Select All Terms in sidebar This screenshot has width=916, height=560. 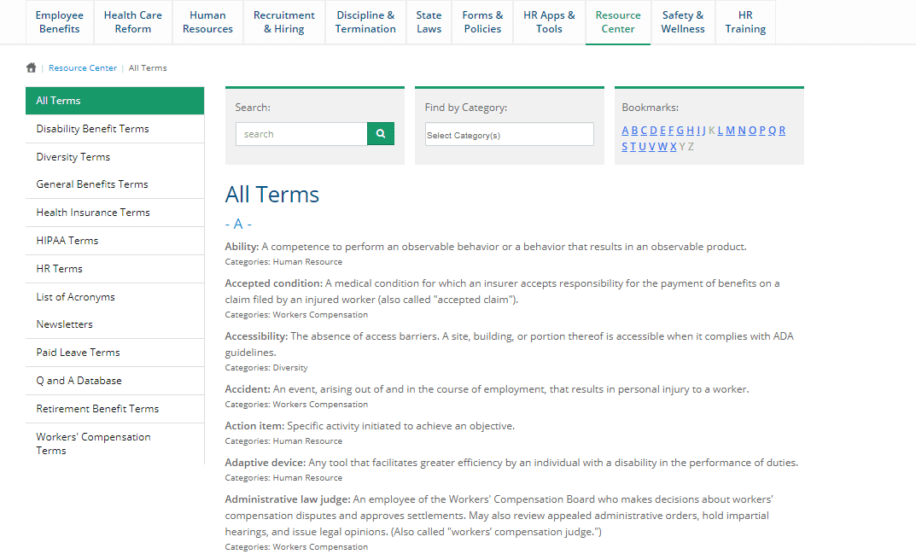coord(115,101)
